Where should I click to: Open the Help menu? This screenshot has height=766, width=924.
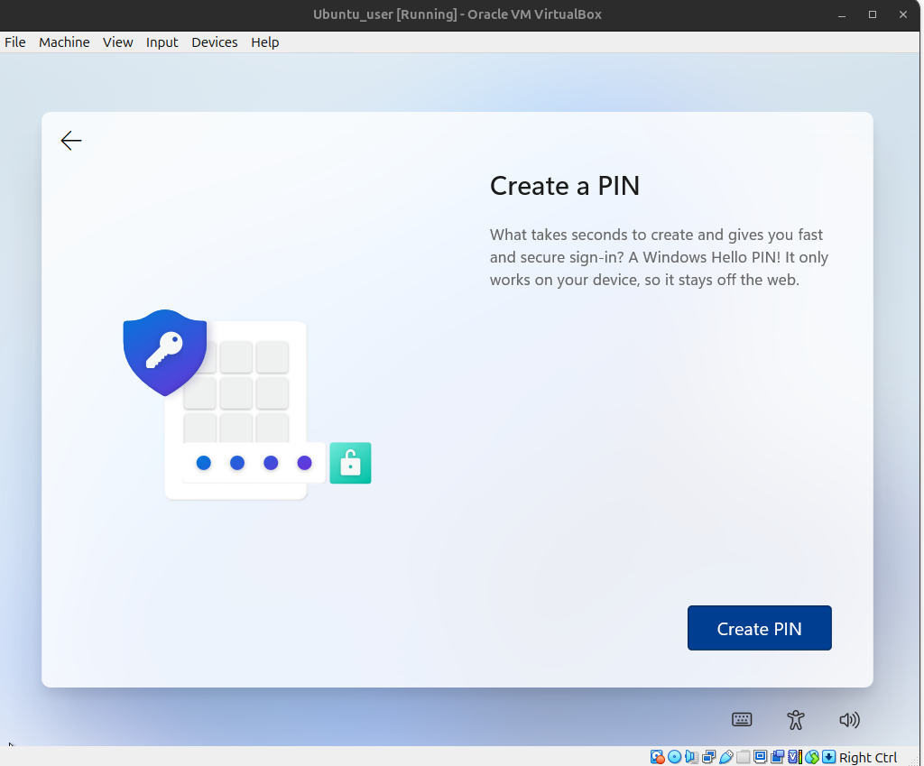point(264,42)
